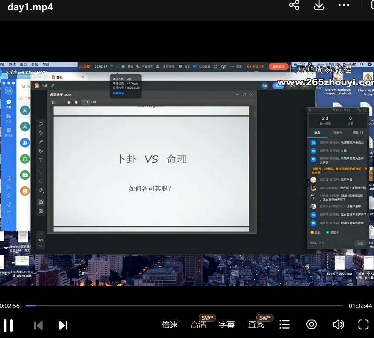Open the Spotlight search icon in macOS menu bar

362,64
